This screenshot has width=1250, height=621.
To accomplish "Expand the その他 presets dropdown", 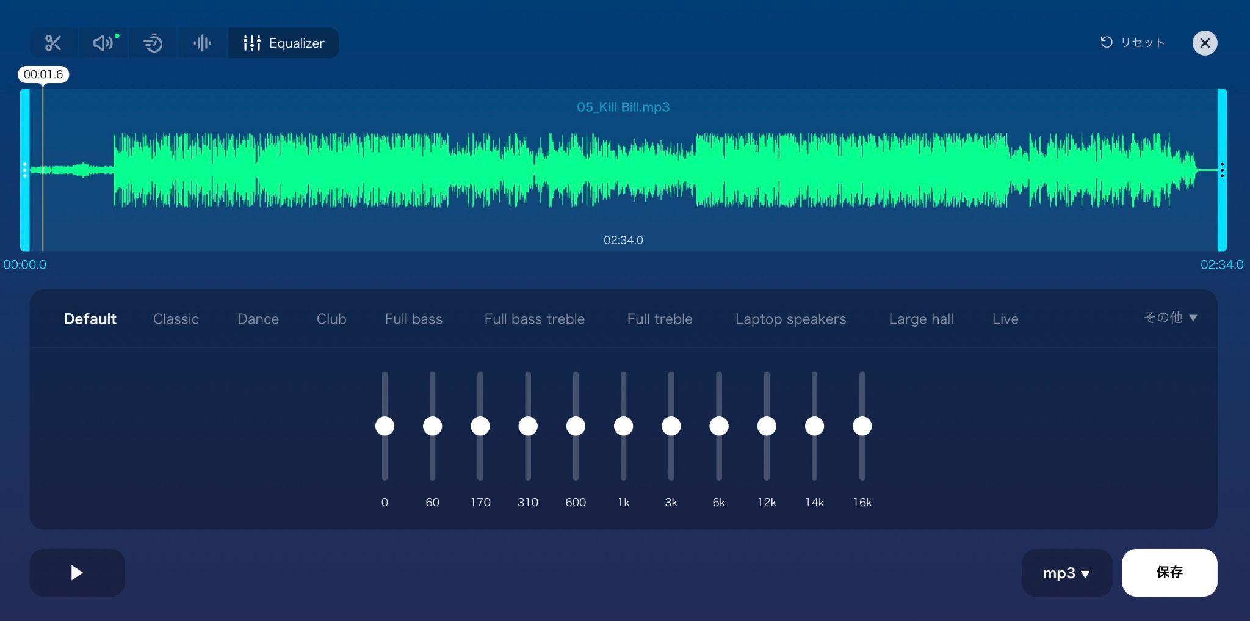I will tap(1170, 318).
